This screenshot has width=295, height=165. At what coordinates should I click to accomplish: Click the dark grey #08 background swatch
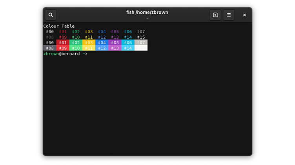50,48
